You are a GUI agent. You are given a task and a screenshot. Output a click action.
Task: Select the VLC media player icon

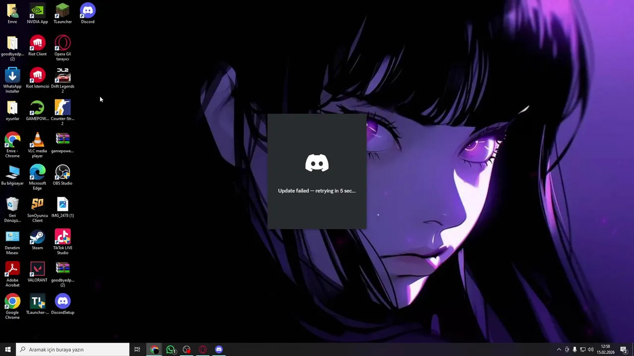pyautogui.click(x=37, y=145)
